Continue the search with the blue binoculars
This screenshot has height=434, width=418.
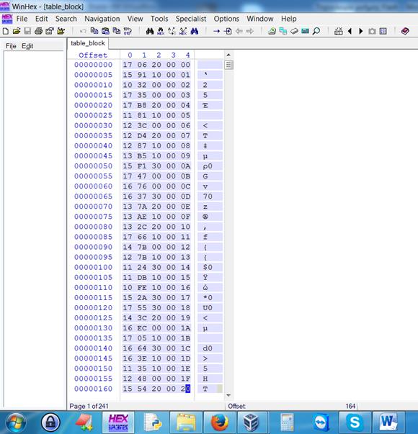195,31
